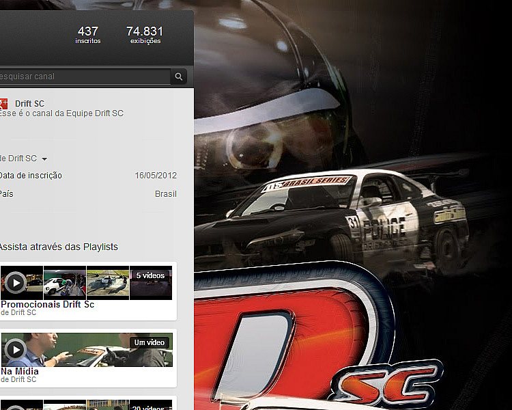Focus the 'Pesquisar canal' search field
512x410 pixels.
coord(85,77)
